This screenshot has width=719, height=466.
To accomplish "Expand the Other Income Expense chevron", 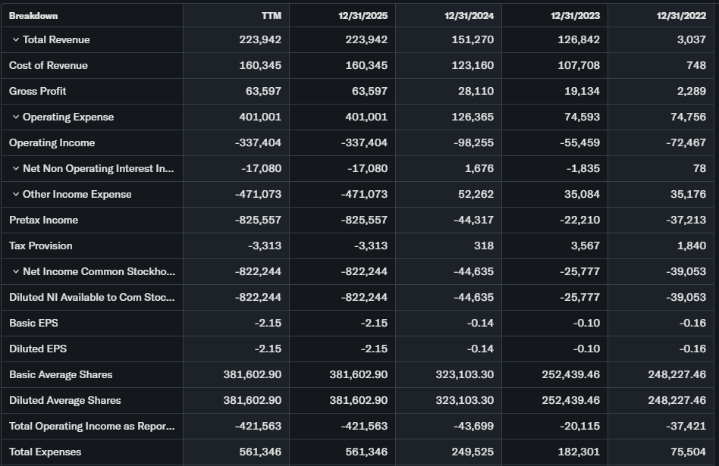I will [x=16, y=195].
